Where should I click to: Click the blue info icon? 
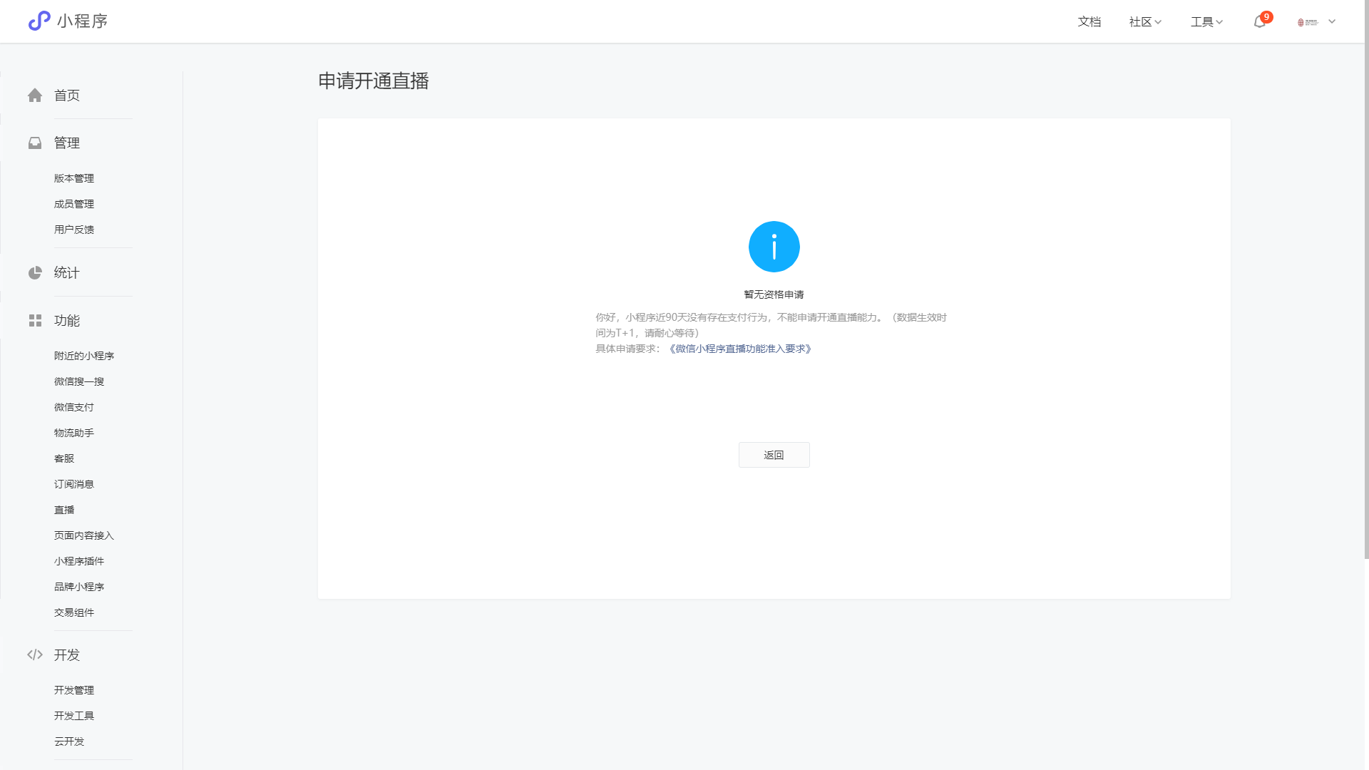(774, 247)
